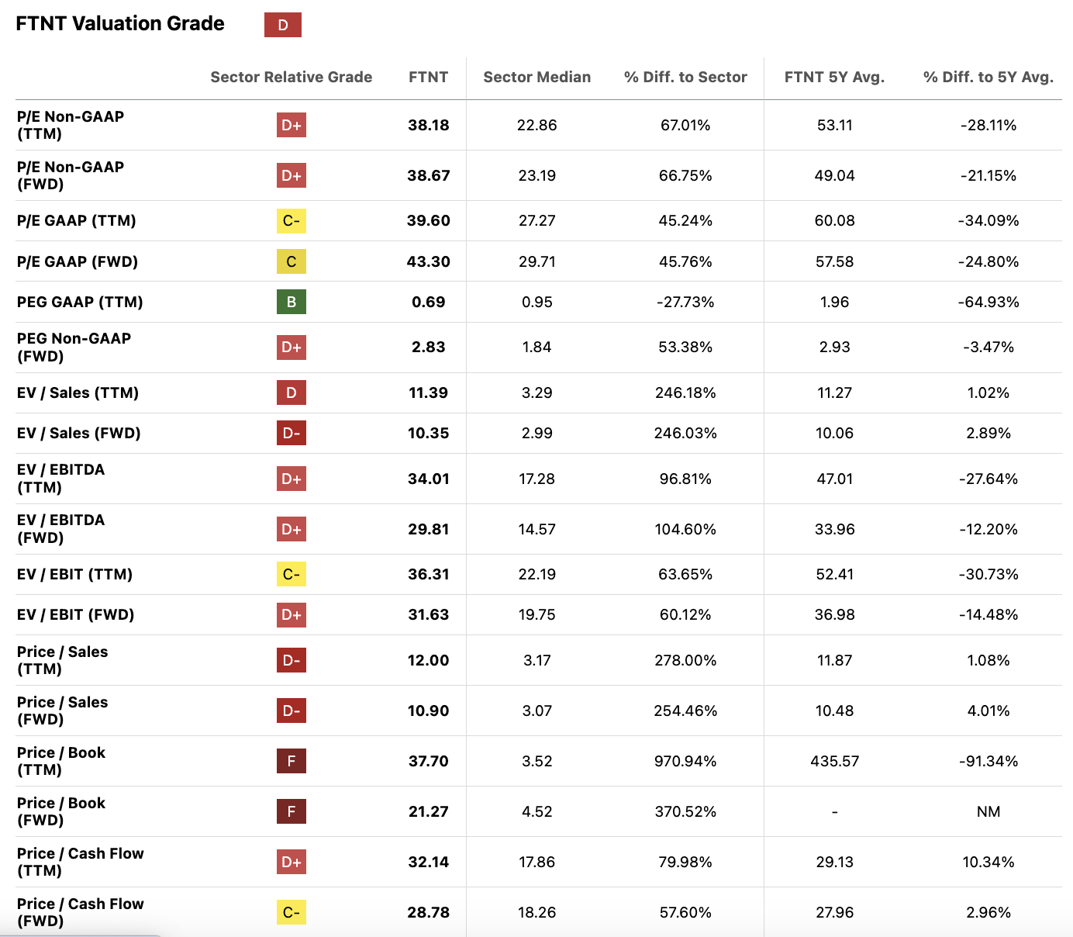Click the C- grade badge for P/E GAAP (TTM)

tap(292, 221)
